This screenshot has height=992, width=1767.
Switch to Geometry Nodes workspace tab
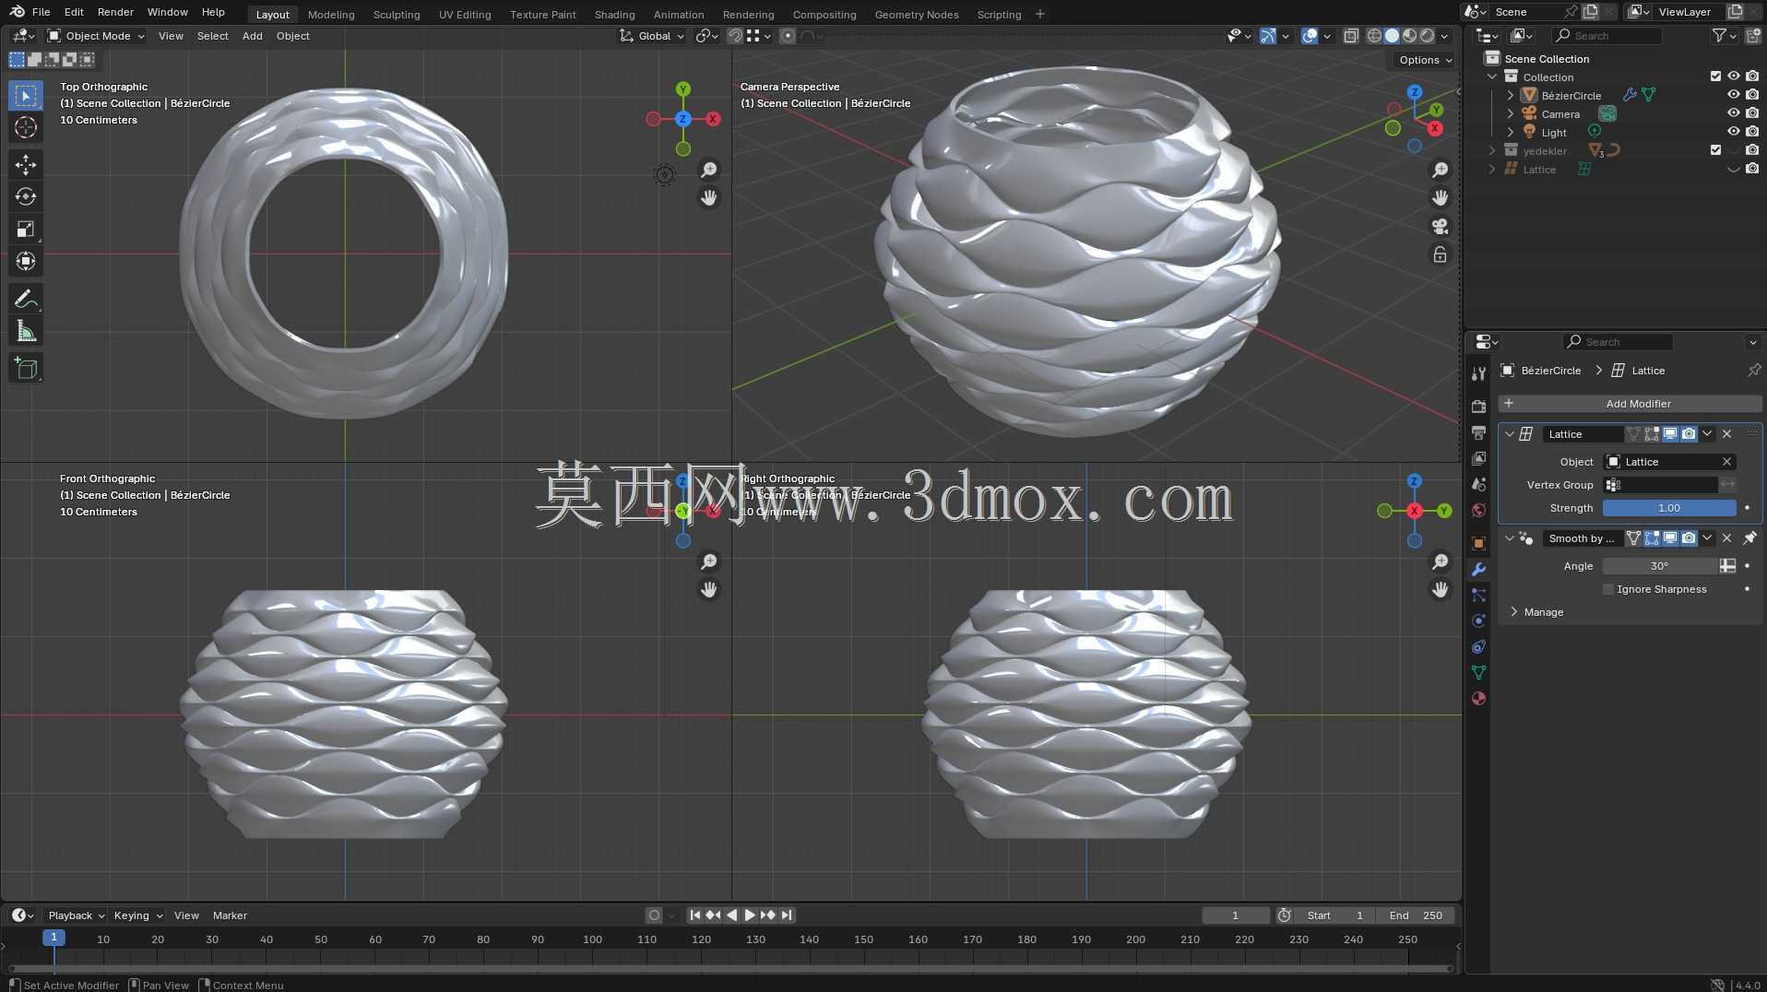(917, 15)
